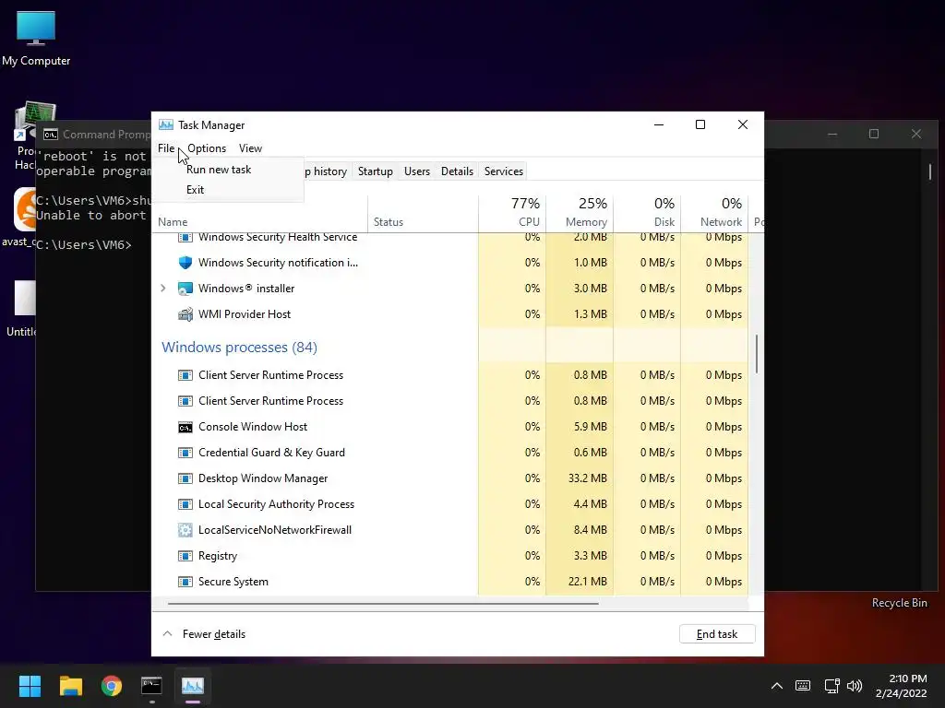Click the Windows installer process icon
Image resolution: width=945 pixels, height=708 pixels.
pyautogui.click(x=185, y=289)
